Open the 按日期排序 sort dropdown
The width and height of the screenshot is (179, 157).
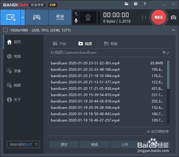pos(158,132)
